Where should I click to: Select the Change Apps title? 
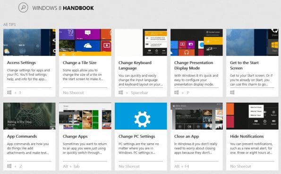75,137
